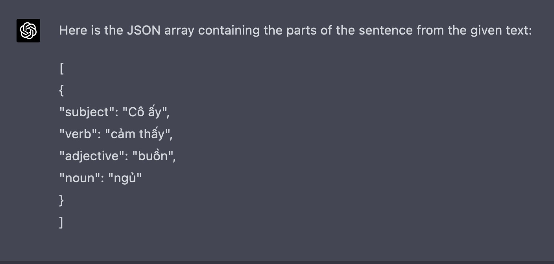The height and width of the screenshot is (264, 554).
Task: Click the "ngủ" value
Action: [125, 178]
